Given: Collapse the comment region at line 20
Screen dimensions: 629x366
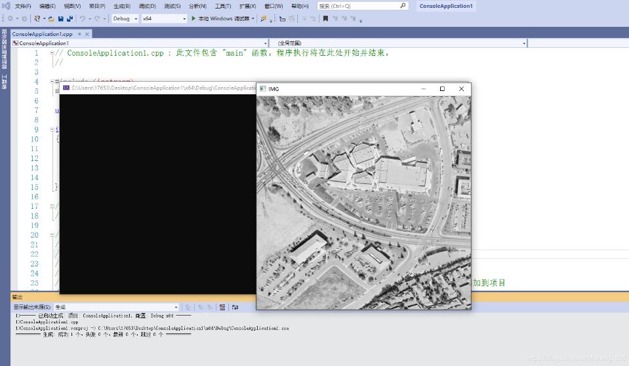Looking at the screenshot, I should click(x=52, y=235).
